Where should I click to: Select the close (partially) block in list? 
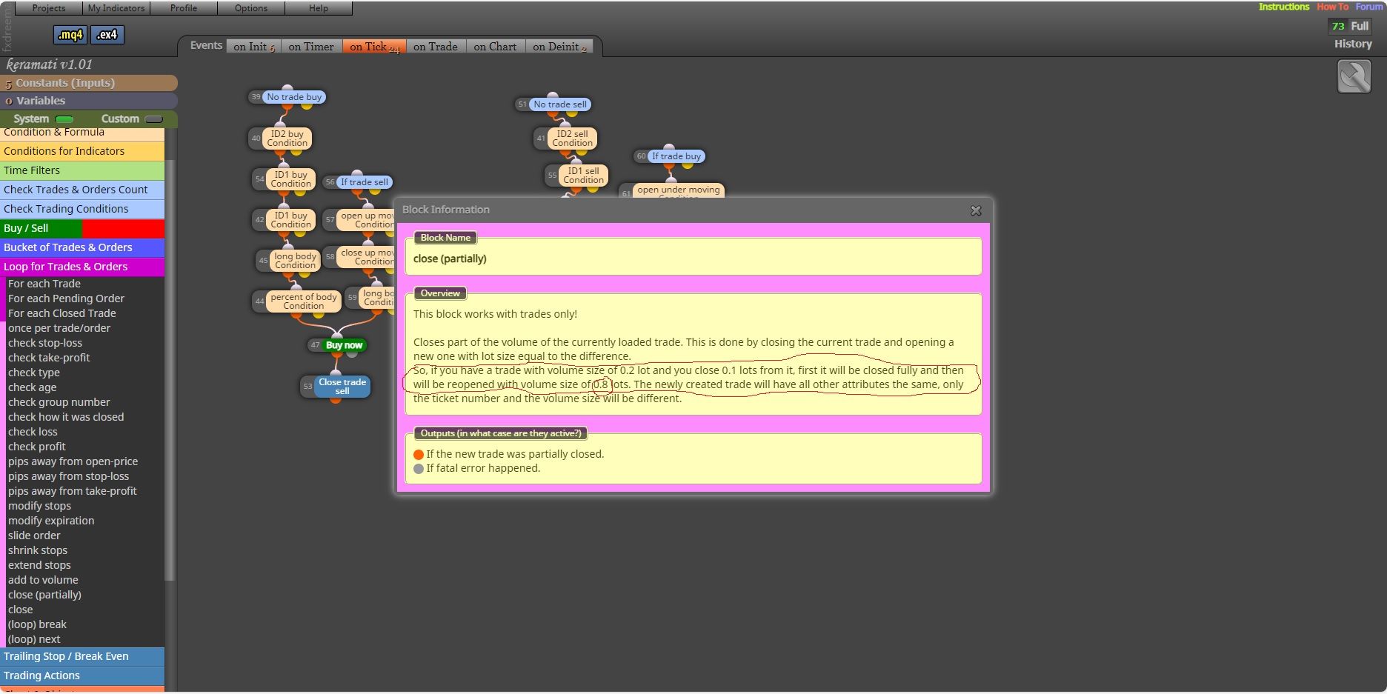click(x=44, y=595)
